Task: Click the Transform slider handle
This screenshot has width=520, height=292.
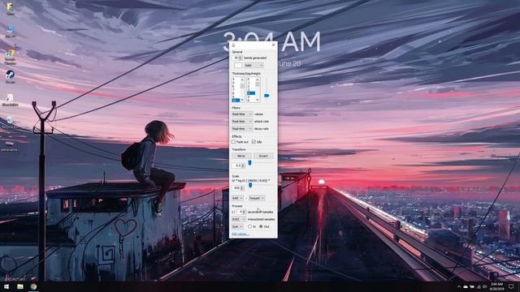Action: 249,162
